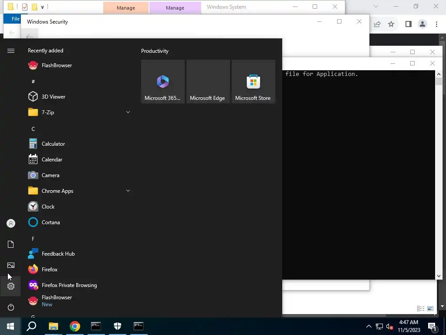Open the Calendar app
446x335 pixels.
79,160
